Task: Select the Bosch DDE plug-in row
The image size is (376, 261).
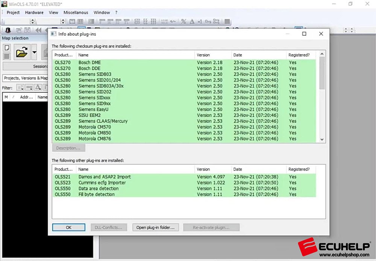Action: click(x=184, y=68)
